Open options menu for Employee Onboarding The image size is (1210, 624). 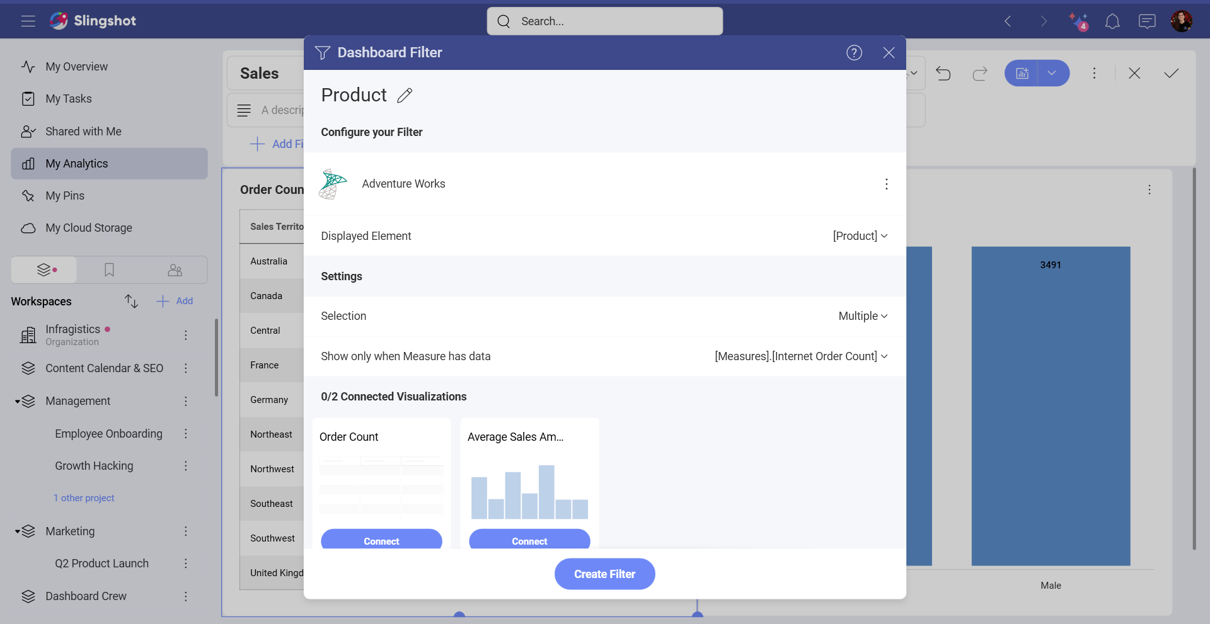tap(186, 434)
